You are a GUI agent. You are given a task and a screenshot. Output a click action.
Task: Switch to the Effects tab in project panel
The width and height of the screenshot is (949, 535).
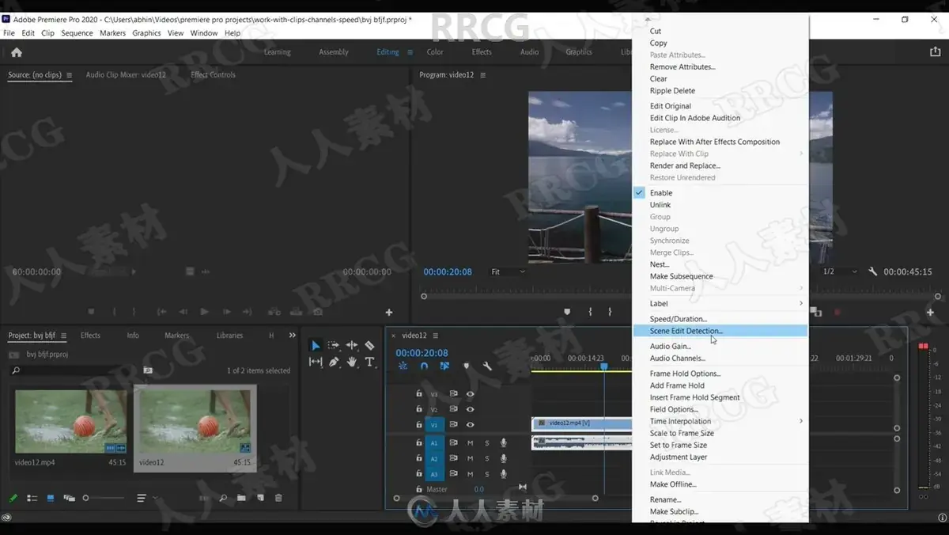coord(90,336)
